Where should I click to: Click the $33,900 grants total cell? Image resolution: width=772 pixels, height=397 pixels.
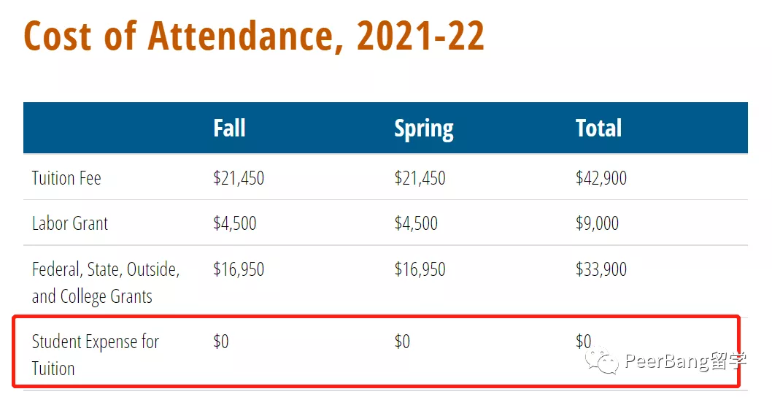[601, 269]
